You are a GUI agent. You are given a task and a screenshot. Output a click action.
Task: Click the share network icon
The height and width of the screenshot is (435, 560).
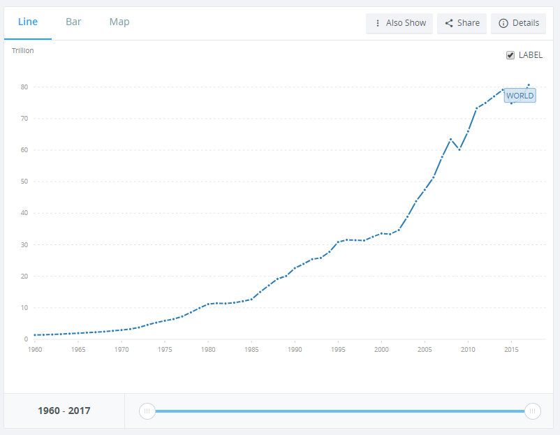(x=449, y=23)
